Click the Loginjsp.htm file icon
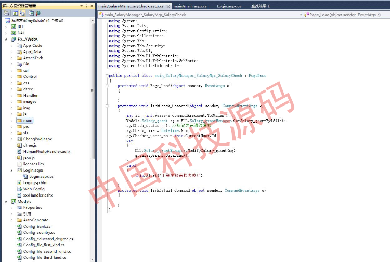This screenshot has height=262, width=390. tap(19, 182)
